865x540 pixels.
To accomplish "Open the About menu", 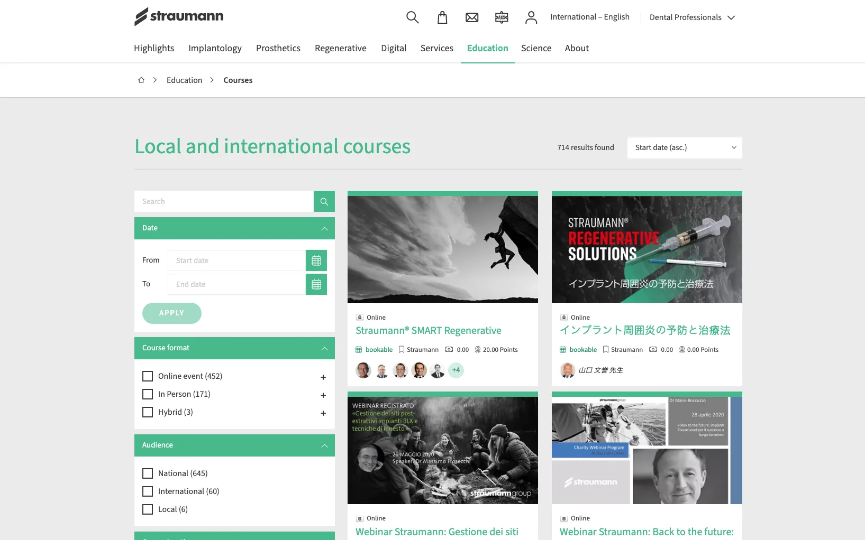I will (577, 48).
